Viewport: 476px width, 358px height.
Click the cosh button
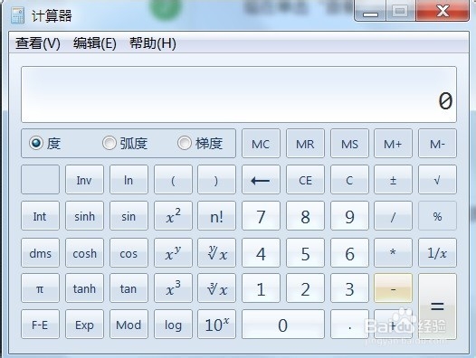(x=84, y=252)
